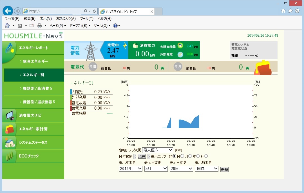Viewport: 304px width, 193px height.
Task: Click the monitor icon for 消費電力ナビ
Action: (x=10, y=116)
